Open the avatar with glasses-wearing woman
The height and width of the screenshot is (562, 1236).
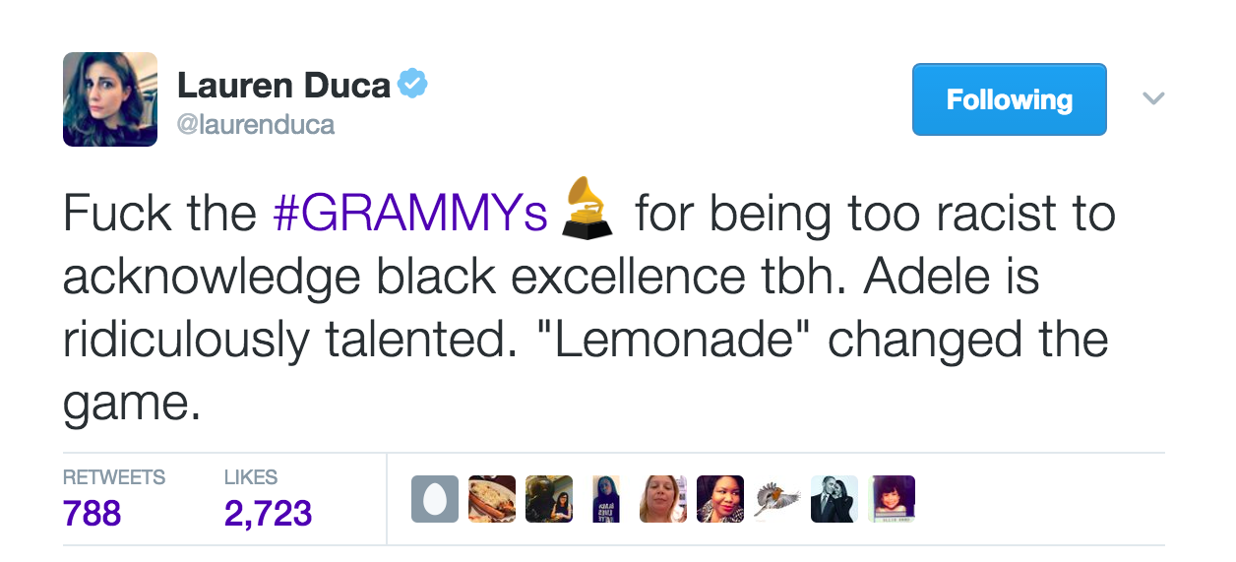coord(548,499)
